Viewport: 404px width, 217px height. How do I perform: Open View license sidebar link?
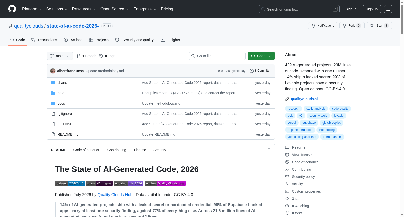tap(298, 155)
